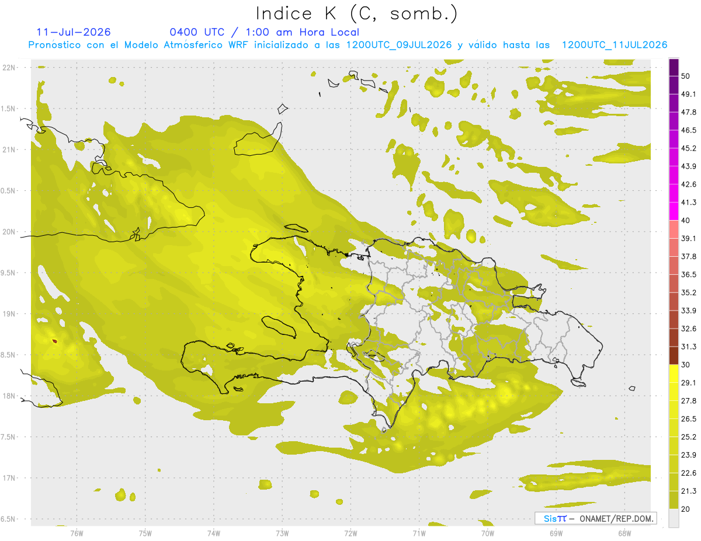Click the '33.9' color scale value
This screenshot has height=541, width=701.
point(689,310)
